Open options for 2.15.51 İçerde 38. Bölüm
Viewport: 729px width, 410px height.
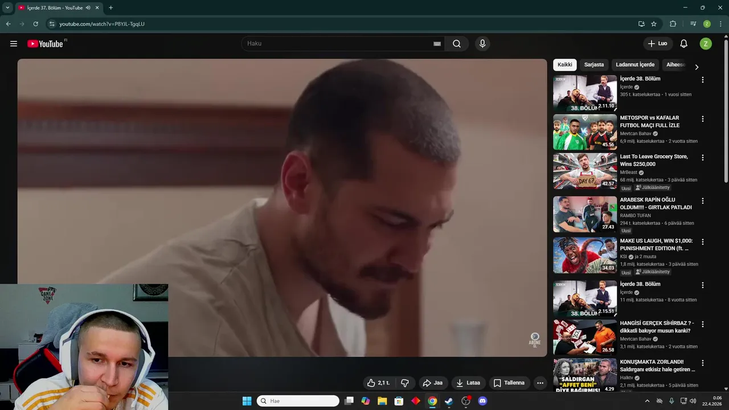pyautogui.click(x=702, y=285)
